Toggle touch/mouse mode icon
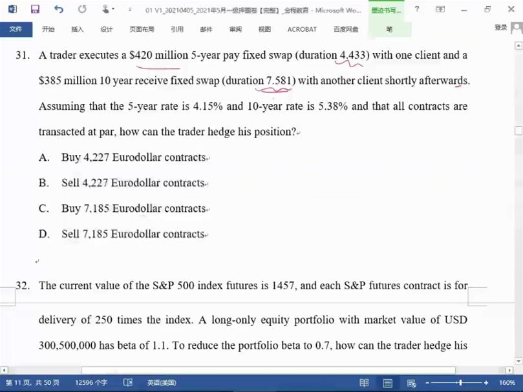Screen dimensions: 523x392 [x=105, y=9]
